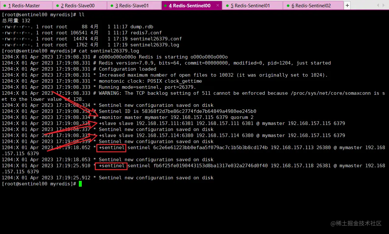This screenshot has height=234, width=389.
Task: Open the 3 Redis-Slave01 tab
Action: click(134, 5)
